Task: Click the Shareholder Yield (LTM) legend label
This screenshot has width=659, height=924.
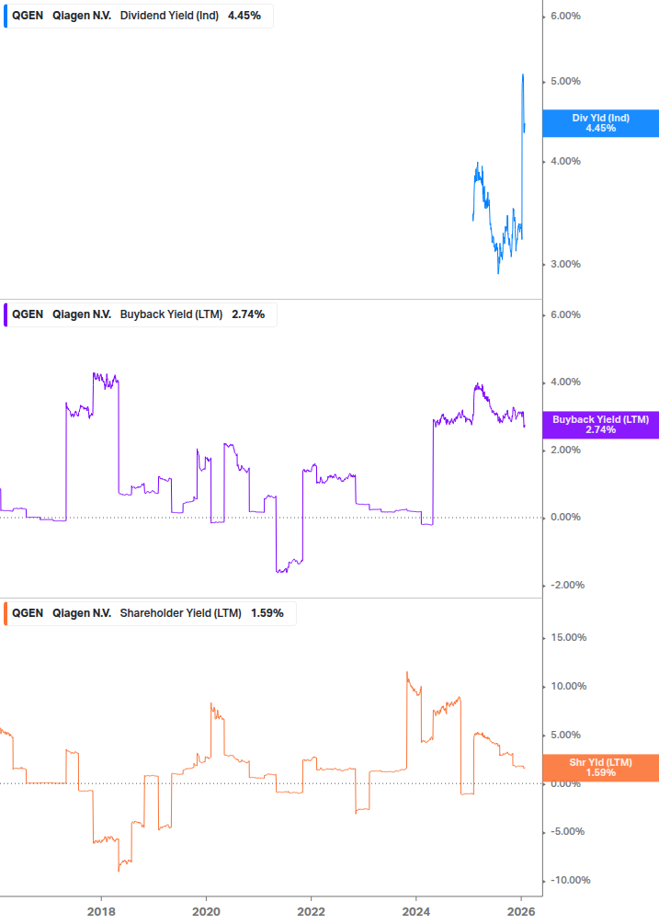Action: click(181, 613)
